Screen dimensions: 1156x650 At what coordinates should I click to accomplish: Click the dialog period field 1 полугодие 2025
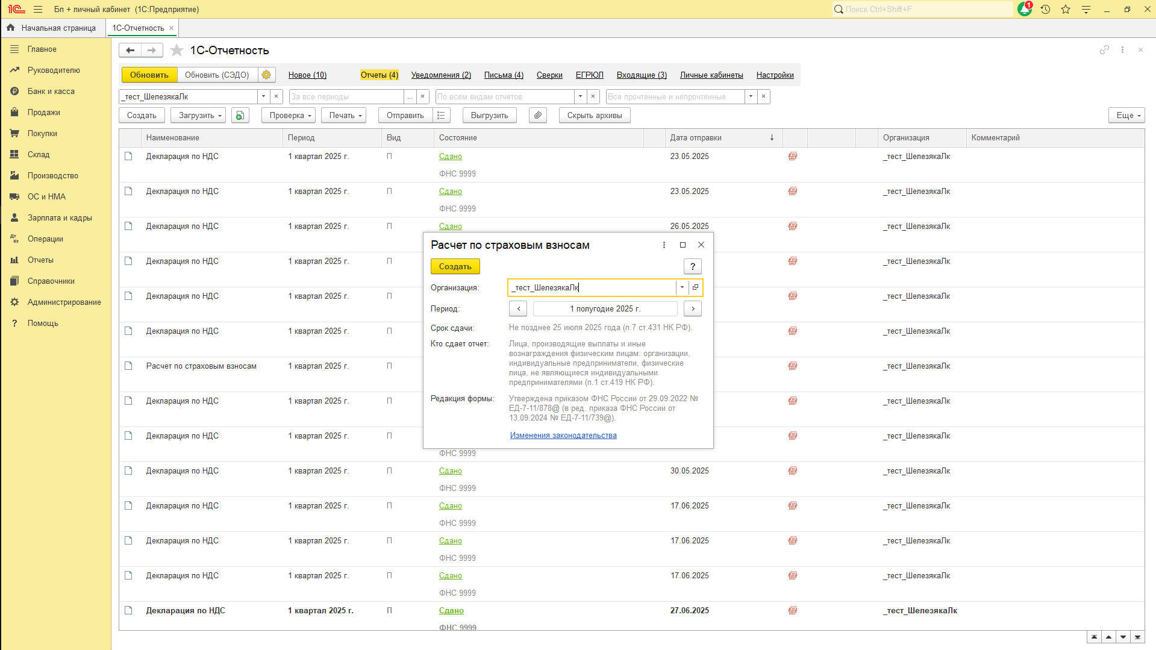pyautogui.click(x=605, y=308)
